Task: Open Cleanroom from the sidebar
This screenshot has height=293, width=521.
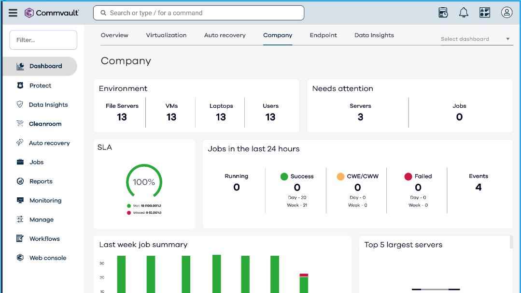Action: click(x=45, y=124)
